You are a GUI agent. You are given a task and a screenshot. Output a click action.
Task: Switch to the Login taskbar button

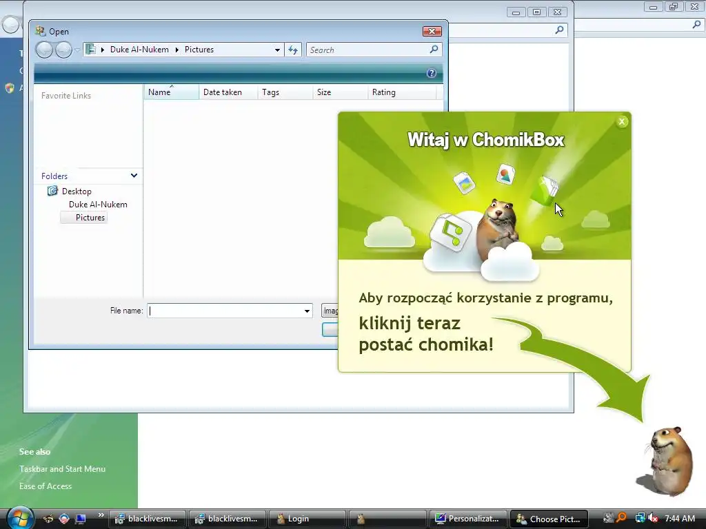[306, 519]
